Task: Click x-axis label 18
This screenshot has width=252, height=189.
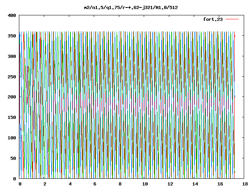Action: pos(245,184)
